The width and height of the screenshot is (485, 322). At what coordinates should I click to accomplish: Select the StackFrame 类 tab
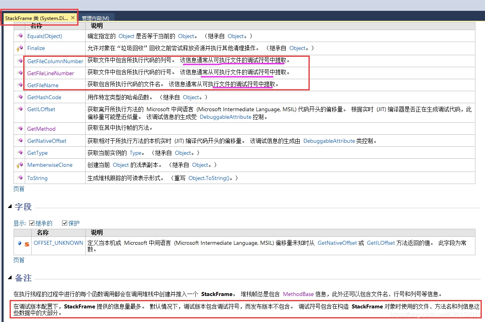point(36,18)
